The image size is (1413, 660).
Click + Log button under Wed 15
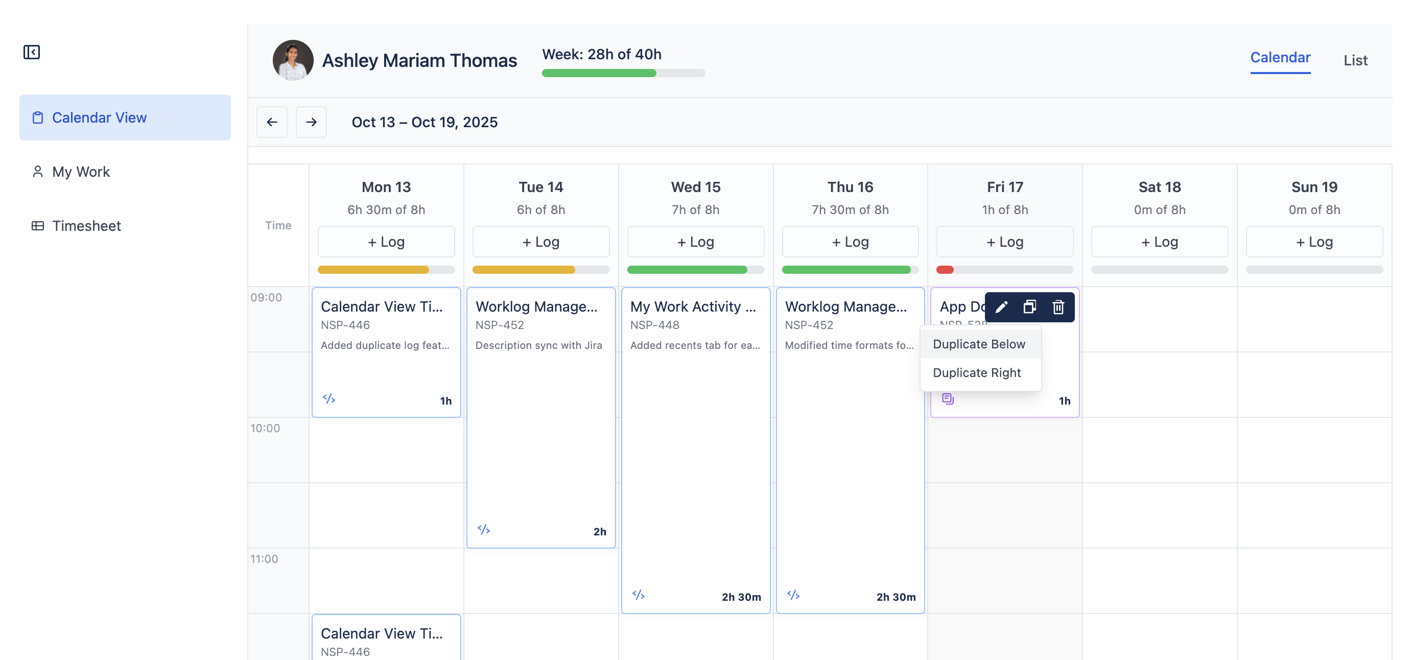695,242
